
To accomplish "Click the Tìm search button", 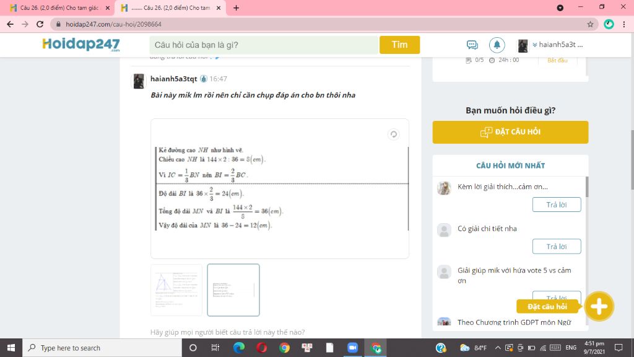I will pos(399,45).
